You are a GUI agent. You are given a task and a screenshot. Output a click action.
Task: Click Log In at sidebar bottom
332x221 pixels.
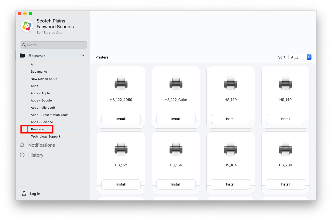[35, 194]
